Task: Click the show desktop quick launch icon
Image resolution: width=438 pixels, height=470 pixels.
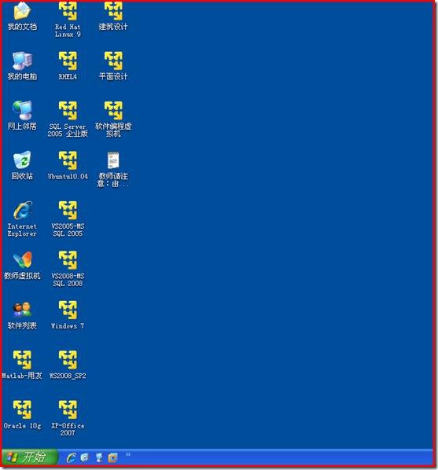Action: pyautogui.click(x=99, y=457)
